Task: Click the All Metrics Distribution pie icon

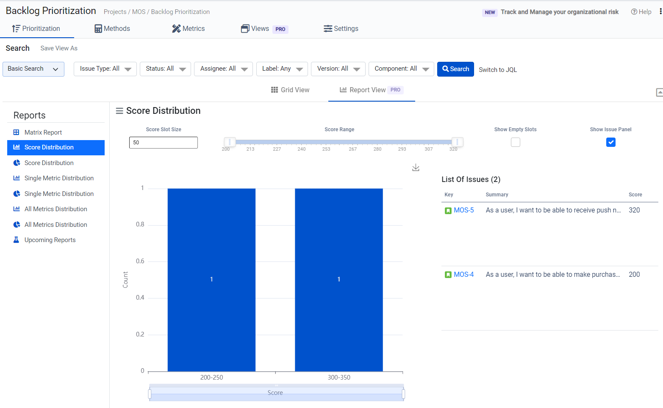Action: pos(17,225)
